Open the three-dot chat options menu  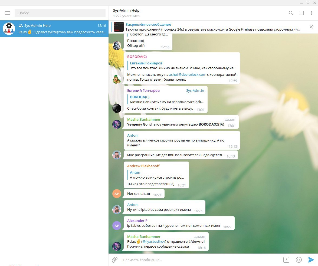click(311, 13)
